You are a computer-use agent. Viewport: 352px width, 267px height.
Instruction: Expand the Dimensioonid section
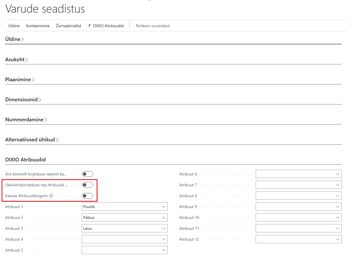click(x=23, y=100)
